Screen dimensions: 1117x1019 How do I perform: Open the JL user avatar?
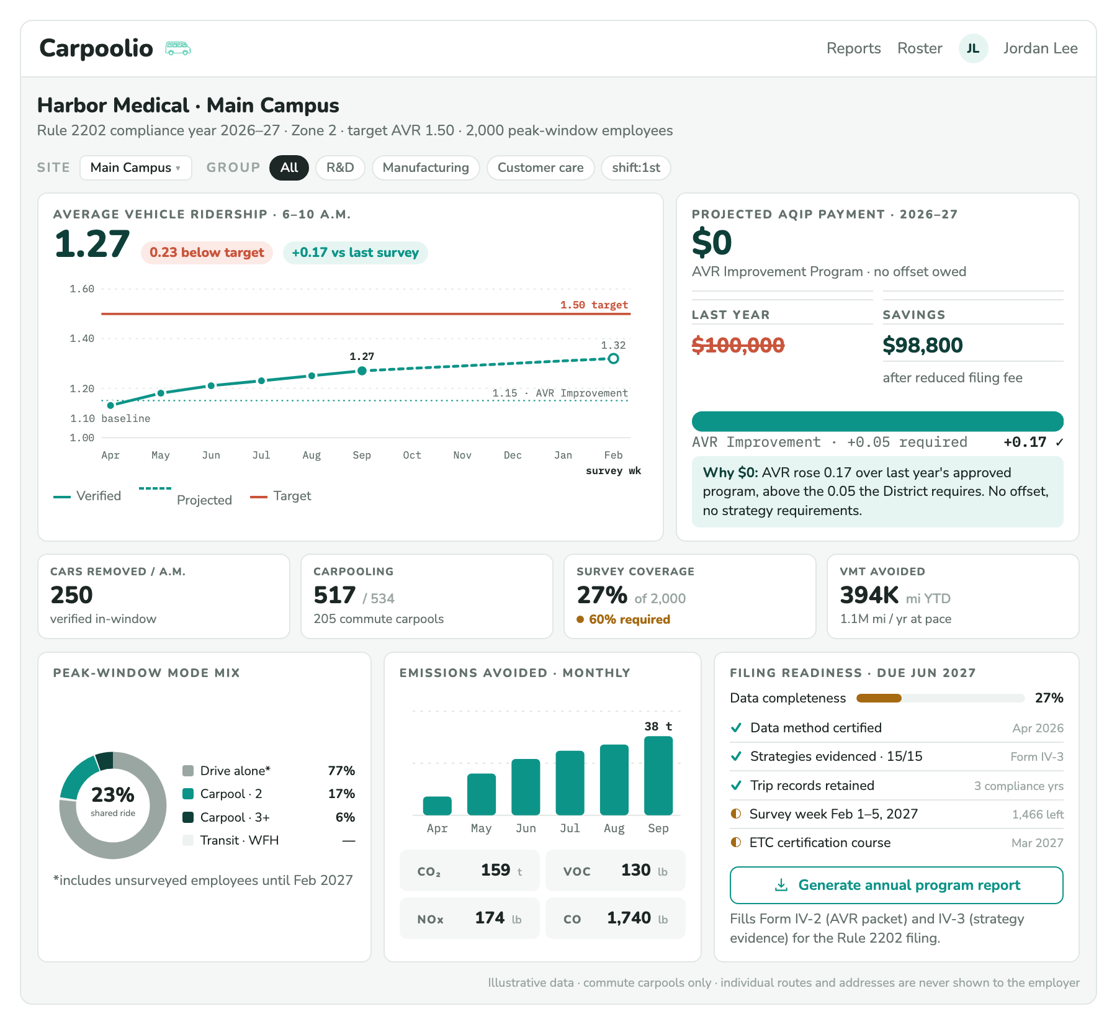coord(973,48)
